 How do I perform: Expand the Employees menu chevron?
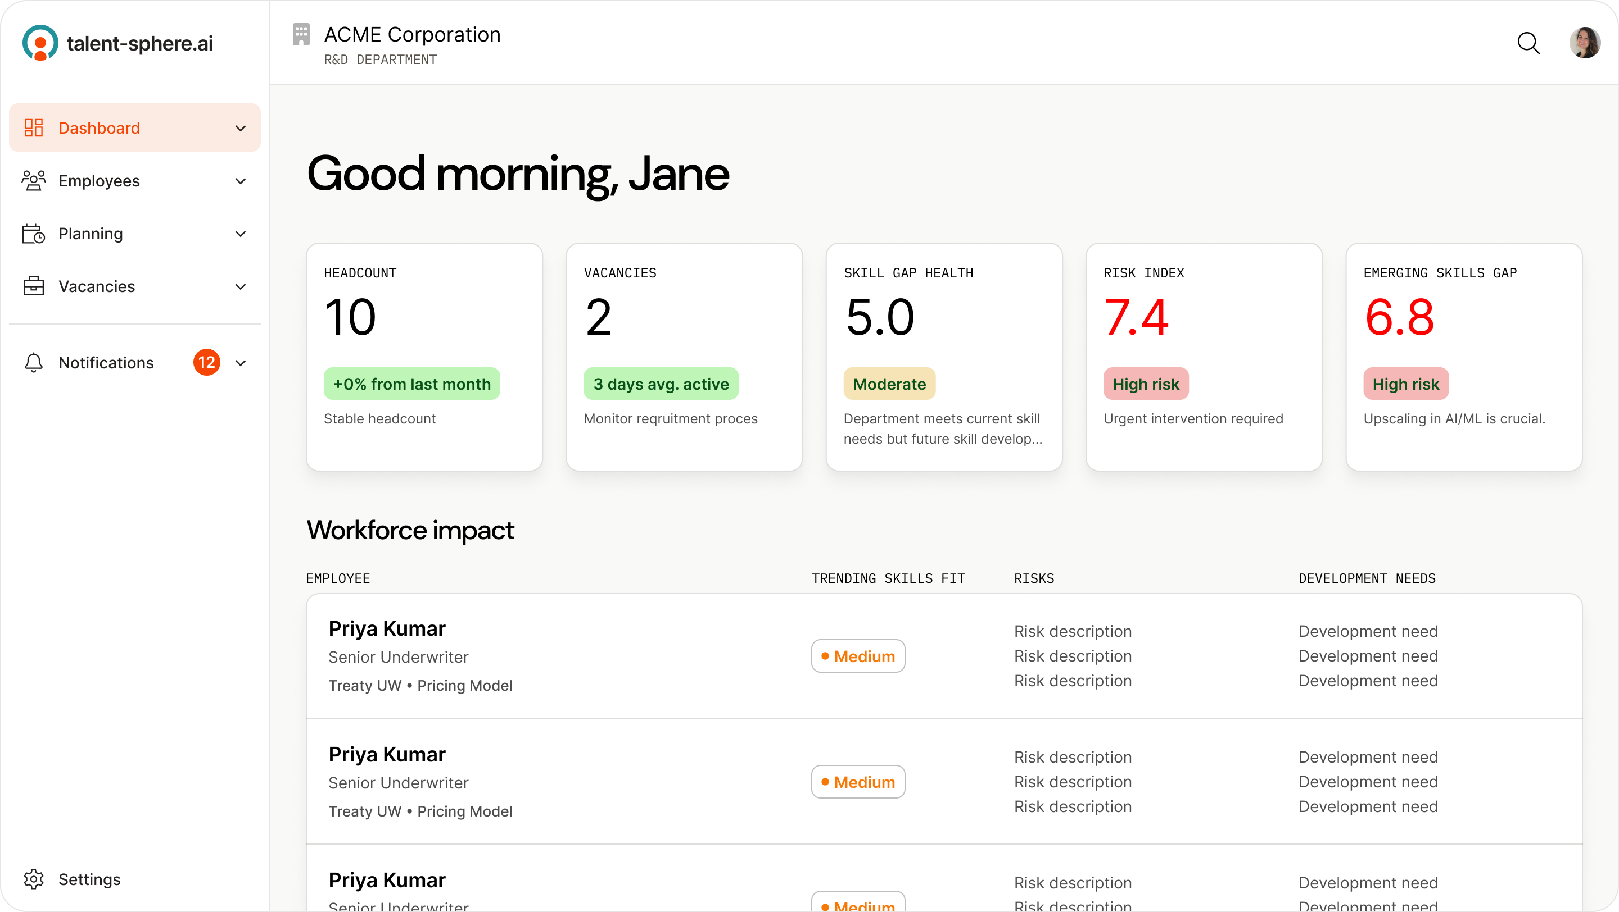(240, 181)
